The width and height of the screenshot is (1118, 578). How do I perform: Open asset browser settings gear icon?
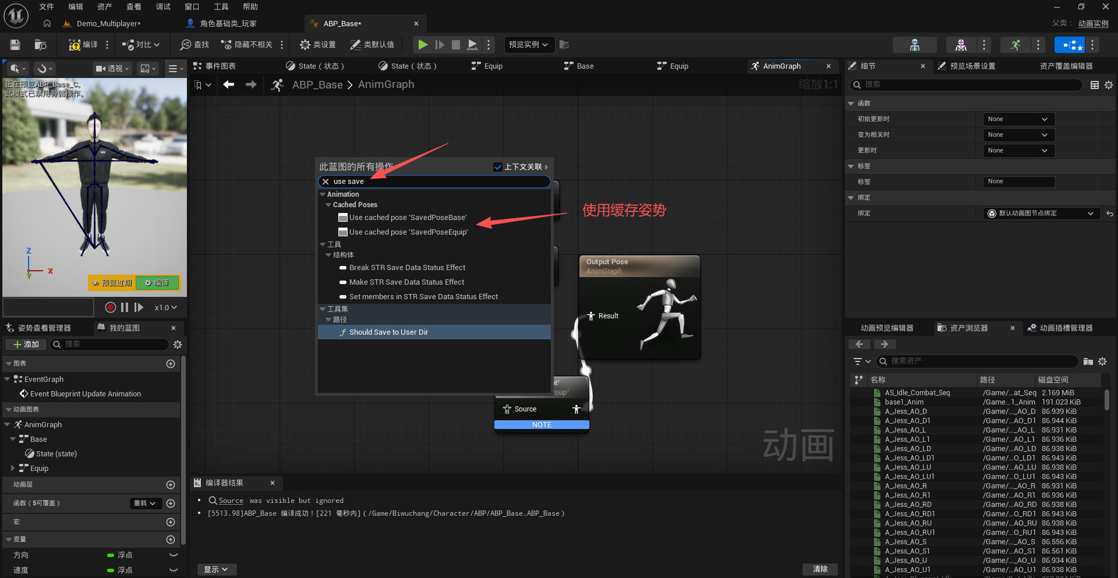[x=1102, y=361]
